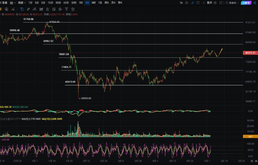Switch to the 5分 timeframe
This screenshot has height=165, width=258.
point(43,3)
